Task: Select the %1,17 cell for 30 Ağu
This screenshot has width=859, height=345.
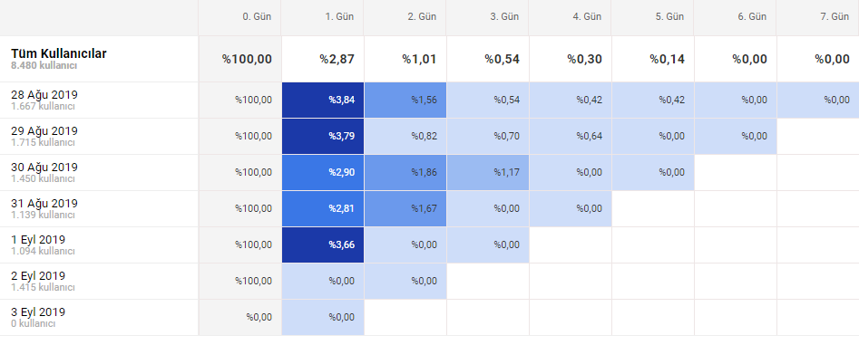Action: click(488, 172)
